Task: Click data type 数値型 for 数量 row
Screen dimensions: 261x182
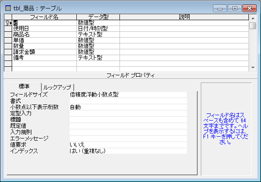Action: click(98, 46)
